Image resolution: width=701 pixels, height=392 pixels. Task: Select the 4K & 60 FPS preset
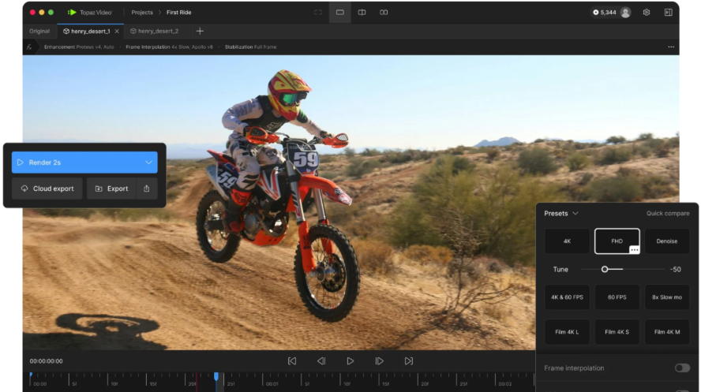(x=567, y=297)
